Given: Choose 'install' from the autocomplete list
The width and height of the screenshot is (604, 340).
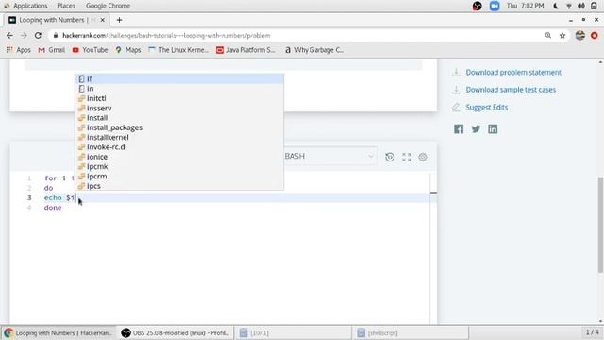Looking at the screenshot, I should pos(179,118).
